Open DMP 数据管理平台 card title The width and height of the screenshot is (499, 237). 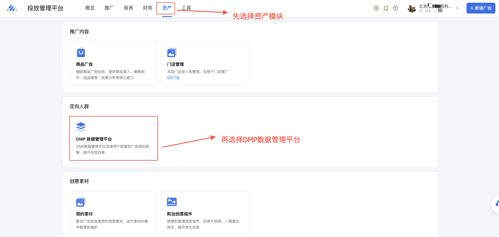coord(94,139)
